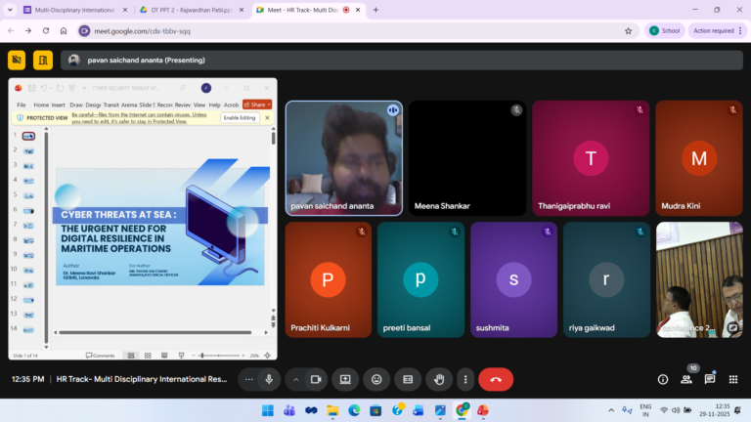751x422 pixels.
Task: Open a new browser tab
Action: tap(375, 10)
